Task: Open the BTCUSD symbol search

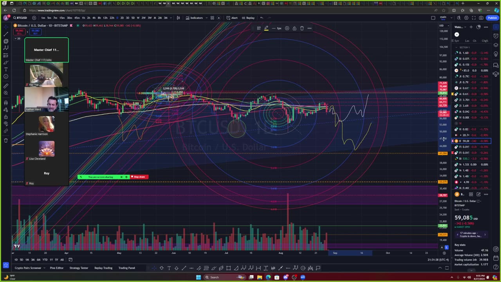Action: 20,18
